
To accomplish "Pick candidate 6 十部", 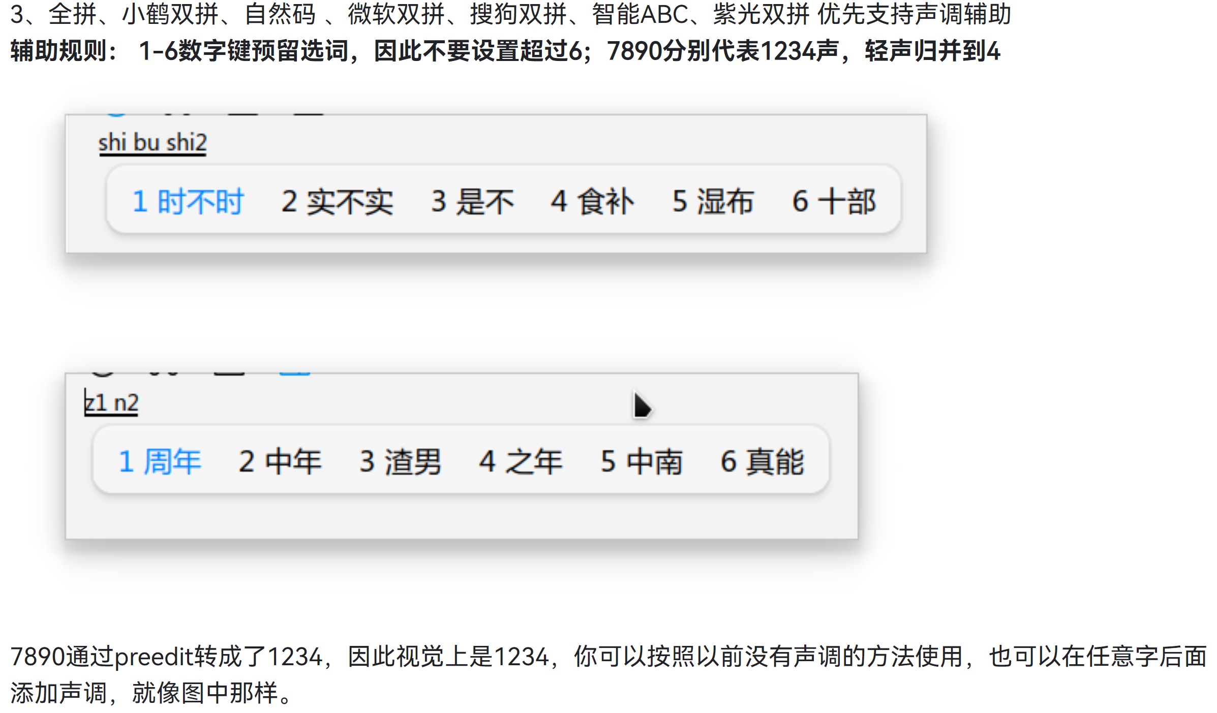I will coord(834,201).
